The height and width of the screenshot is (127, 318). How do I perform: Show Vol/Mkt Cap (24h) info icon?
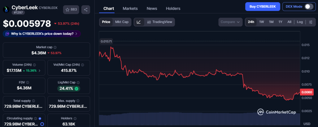pos(83,65)
